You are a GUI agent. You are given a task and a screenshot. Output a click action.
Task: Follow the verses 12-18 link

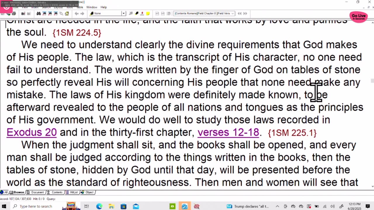(228, 132)
